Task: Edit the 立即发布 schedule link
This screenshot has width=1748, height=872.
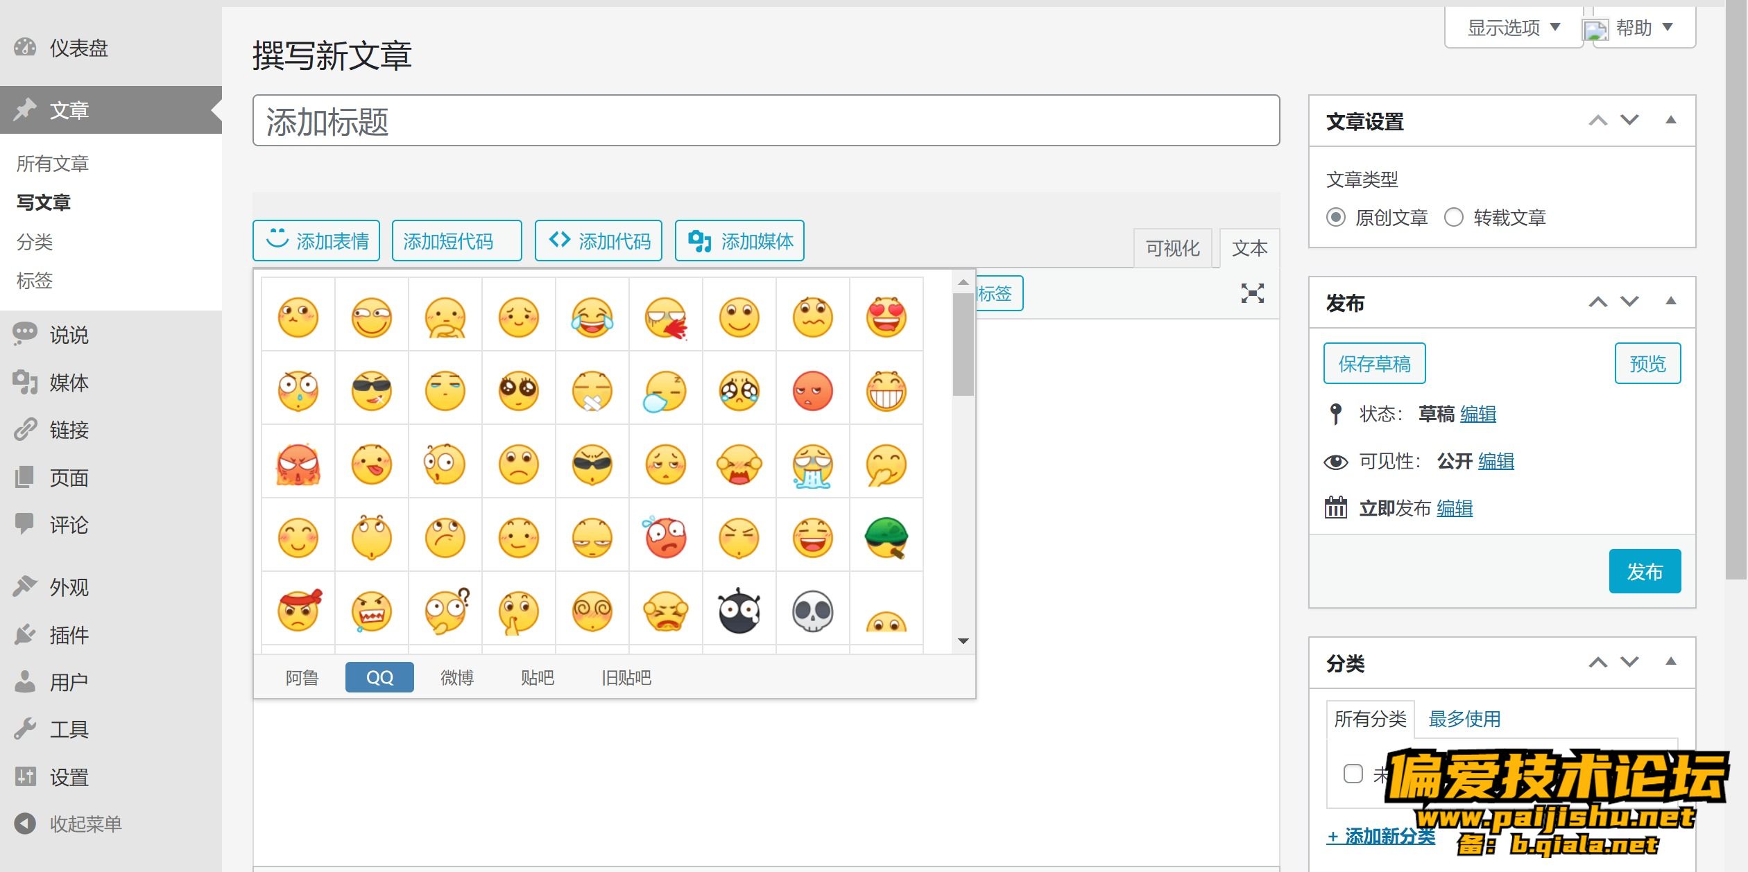Action: click(1455, 508)
